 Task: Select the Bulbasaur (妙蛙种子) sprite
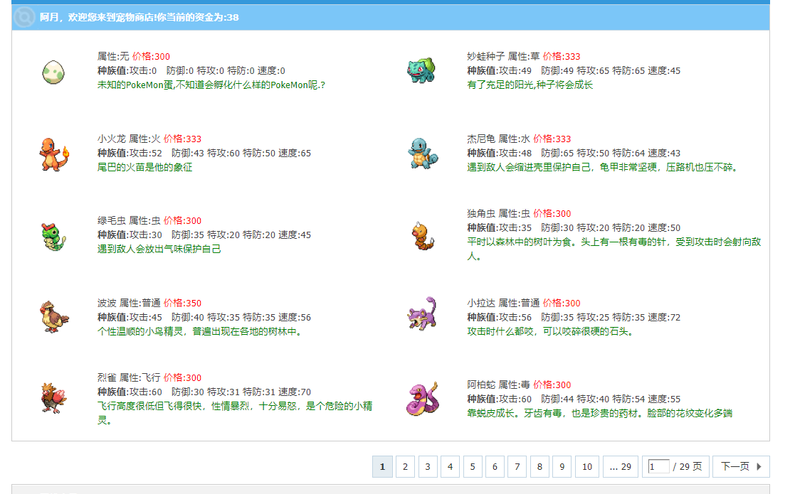click(421, 70)
